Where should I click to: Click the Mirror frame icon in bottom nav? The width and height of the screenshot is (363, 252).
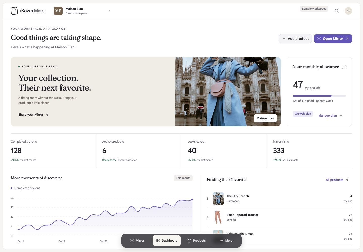click(x=132, y=241)
